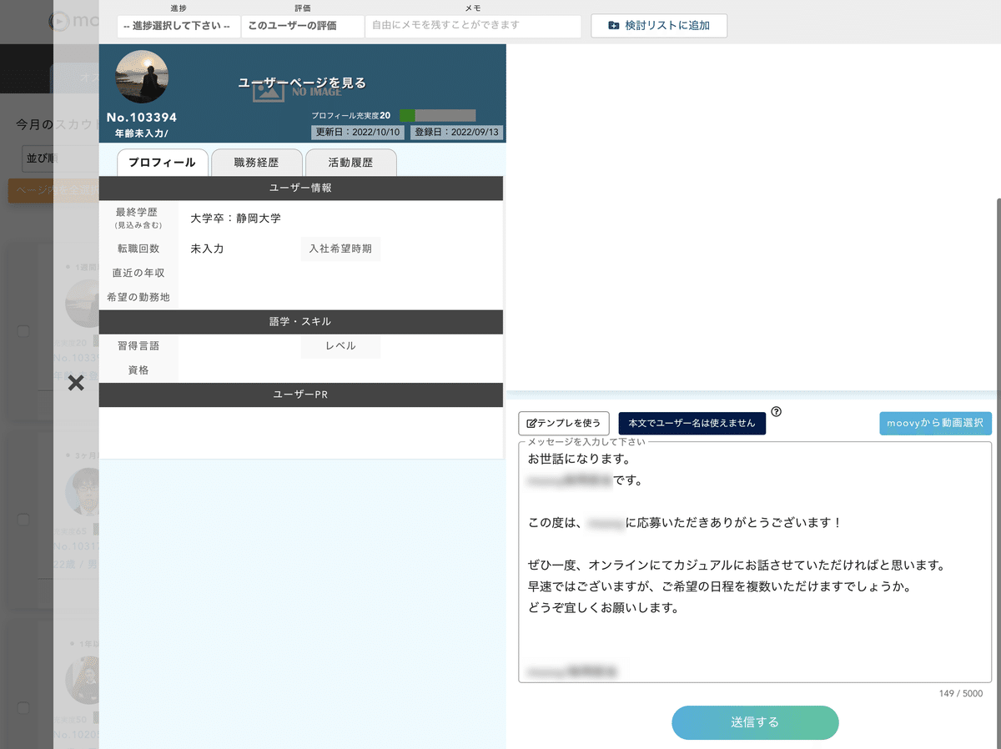Send the message with 送信する
Viewport: 1001px width, 749px height.
tap(755, 722)
